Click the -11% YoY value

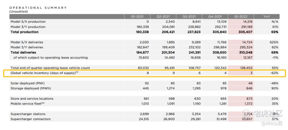pyautogui.click(x=275, y=57)
